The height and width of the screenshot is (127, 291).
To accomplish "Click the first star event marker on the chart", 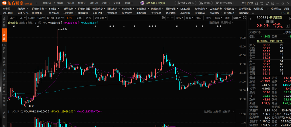I will pos(14,27).
